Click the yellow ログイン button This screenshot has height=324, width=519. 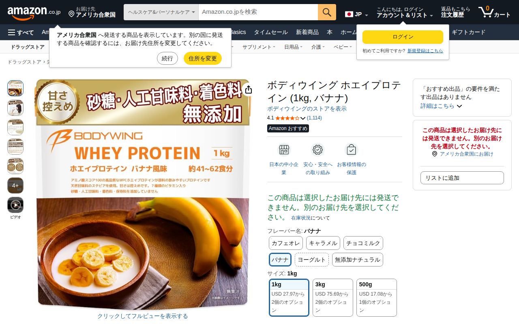click(x=403, y=37)
